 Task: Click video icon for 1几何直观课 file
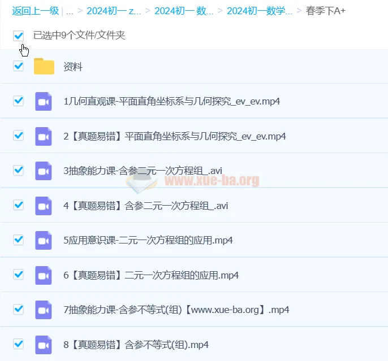(x=44, y=102)
